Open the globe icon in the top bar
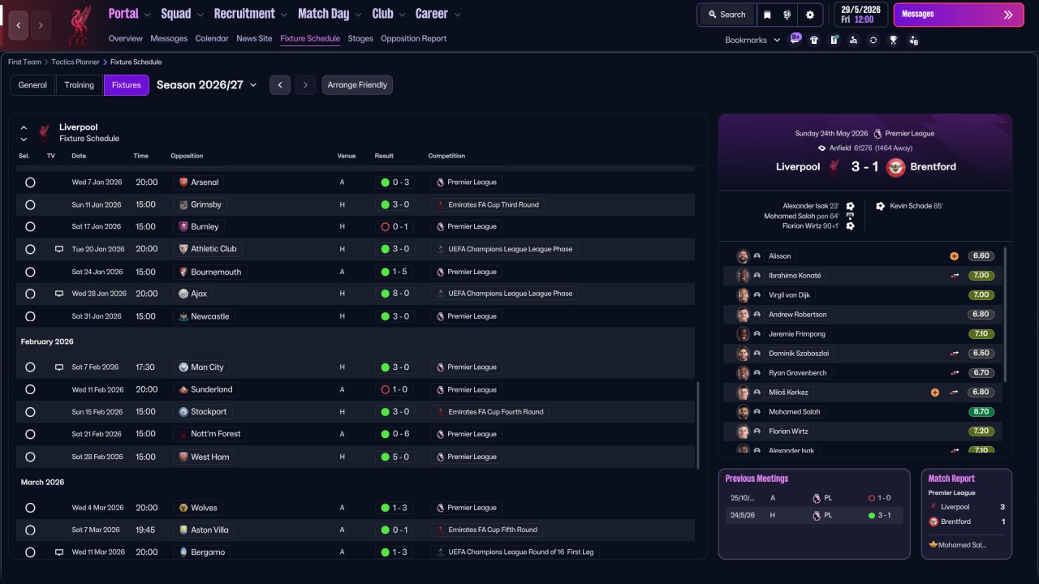The height and width of the screenshot is (584, 1039). coord(787,15)
